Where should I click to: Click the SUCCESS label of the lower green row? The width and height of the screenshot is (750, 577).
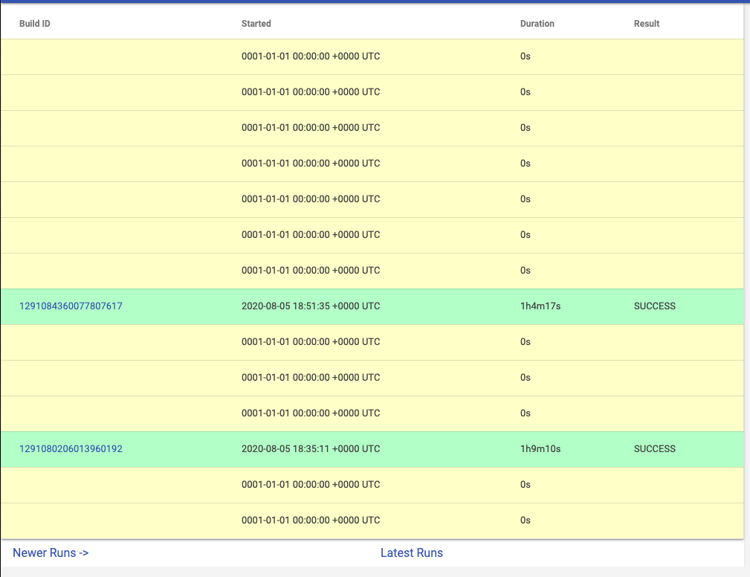[x=654, y=448]
